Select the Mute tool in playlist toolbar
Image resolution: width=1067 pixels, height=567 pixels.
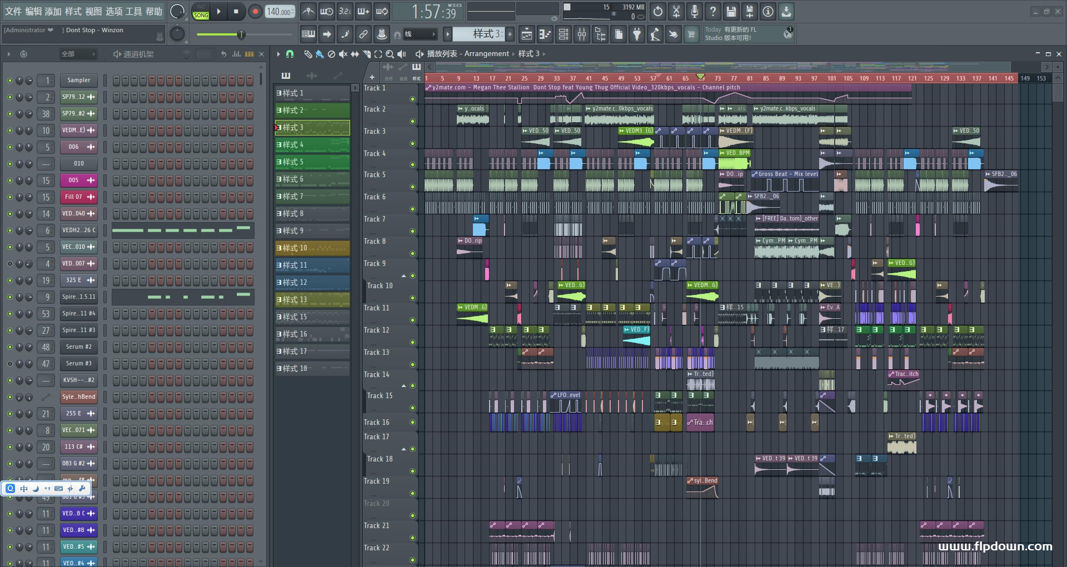(x=343, y=54)
